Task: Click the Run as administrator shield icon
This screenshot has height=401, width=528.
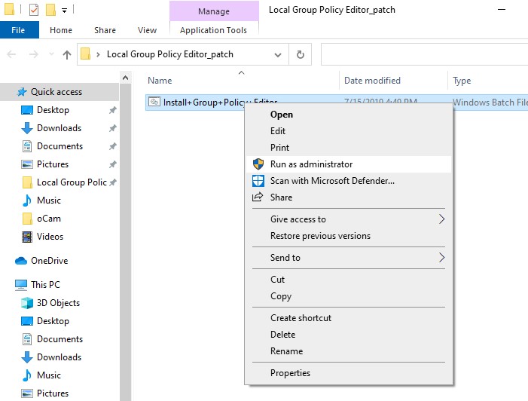Action: (x=258, y=164)
